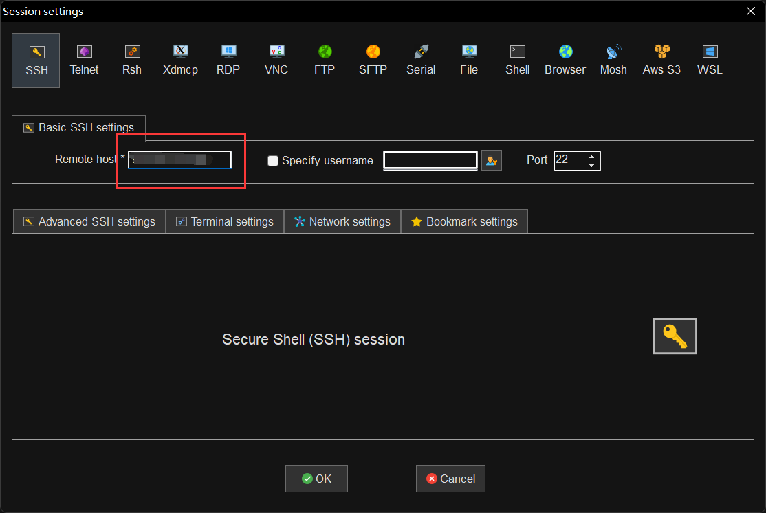
Task: Select the Aws S3 session type
Action: pyautogui.click(x=661, y=61)
